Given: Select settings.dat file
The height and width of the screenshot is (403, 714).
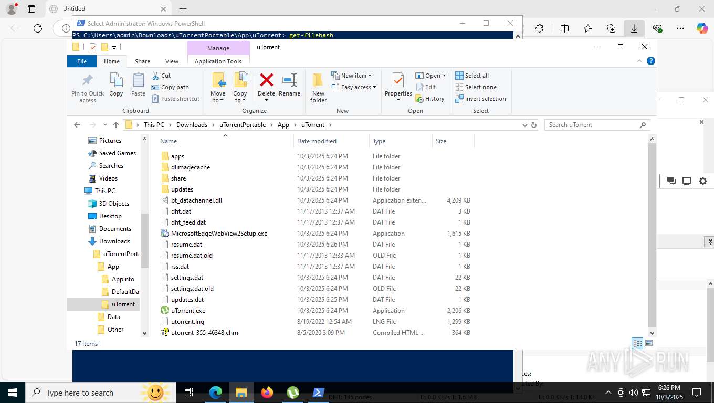Looking at the screenshot, I should click(x=187, y=278).
